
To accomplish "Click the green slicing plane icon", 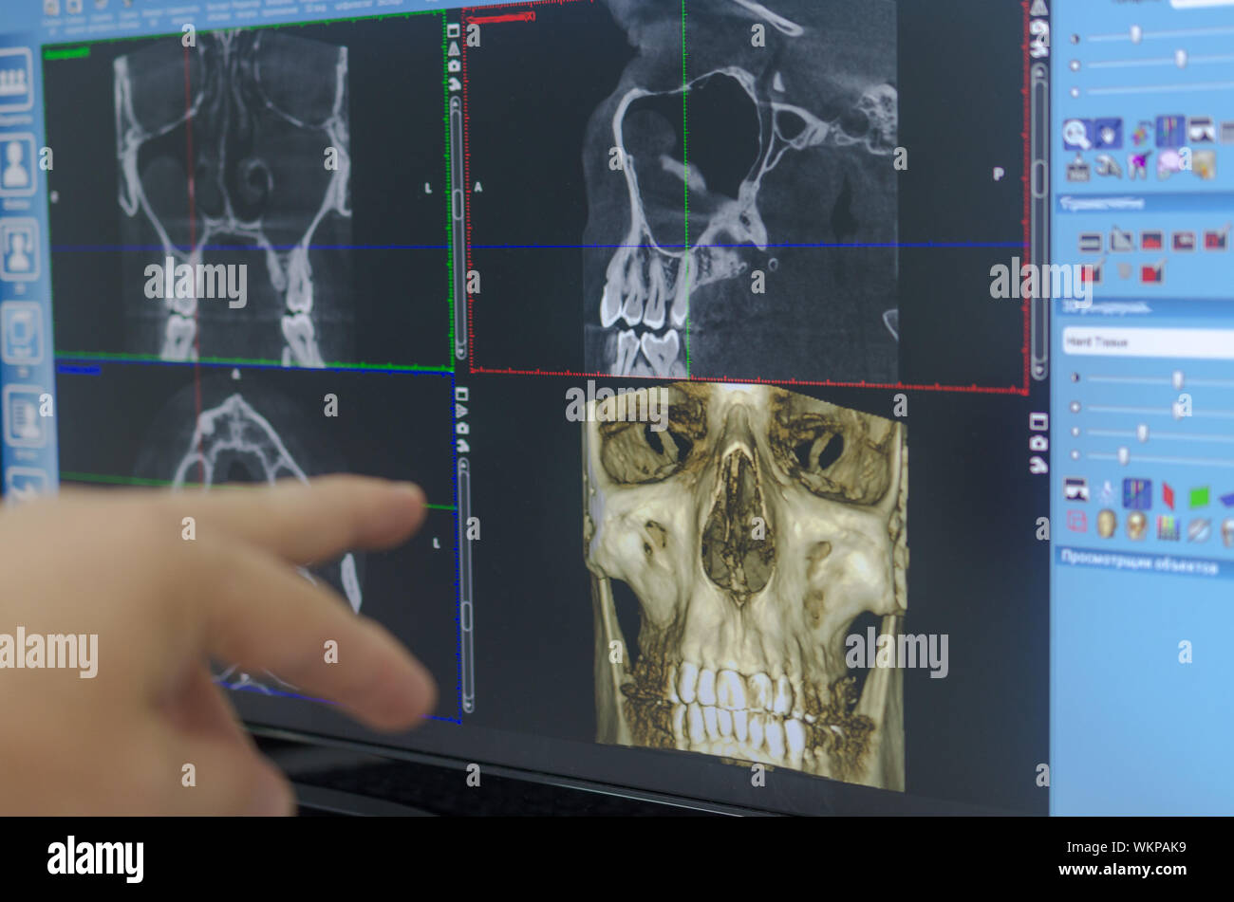I will click(x=1199, y=496).
